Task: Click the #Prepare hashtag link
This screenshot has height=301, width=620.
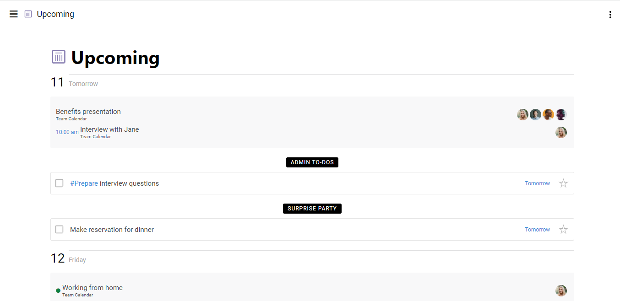Action: tap(84, 183)
